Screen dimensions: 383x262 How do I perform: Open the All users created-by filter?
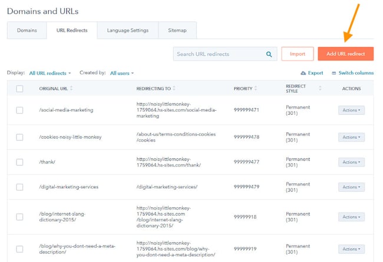(x=122, y=73)
